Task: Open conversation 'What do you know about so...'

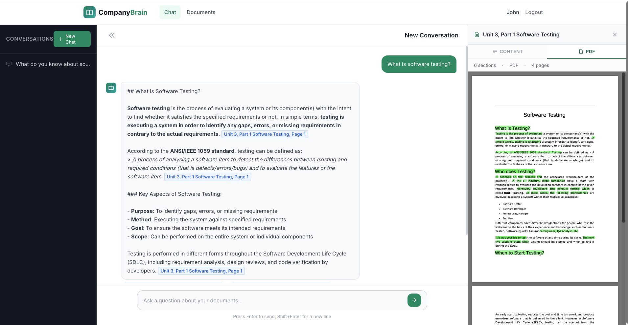Action: coord(53,64)
